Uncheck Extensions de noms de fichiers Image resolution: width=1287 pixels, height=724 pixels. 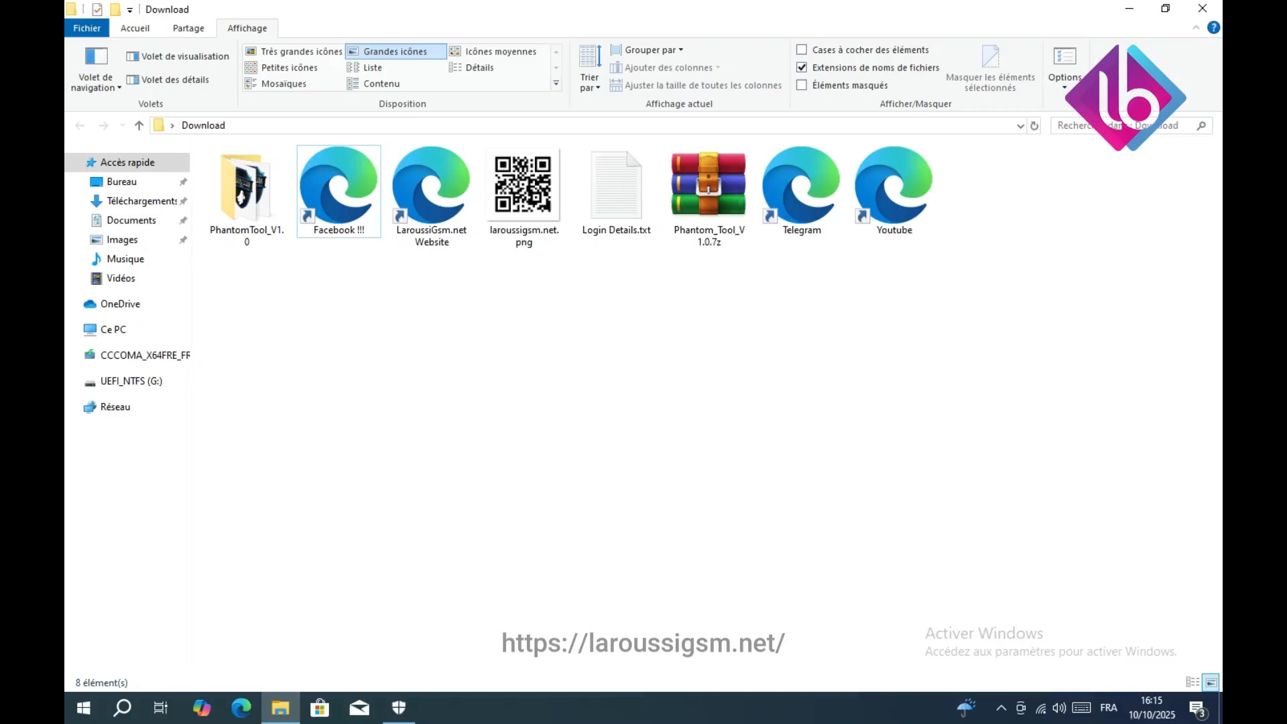802,67
